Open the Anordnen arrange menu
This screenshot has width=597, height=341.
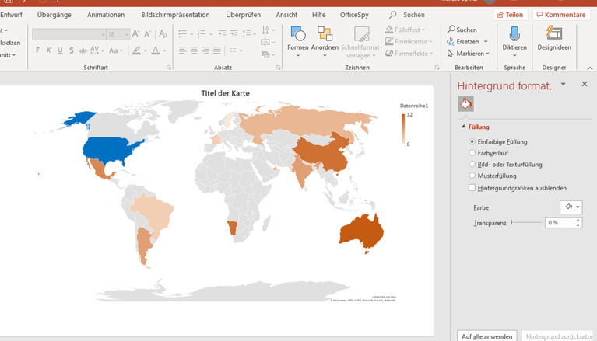[325, 41]
